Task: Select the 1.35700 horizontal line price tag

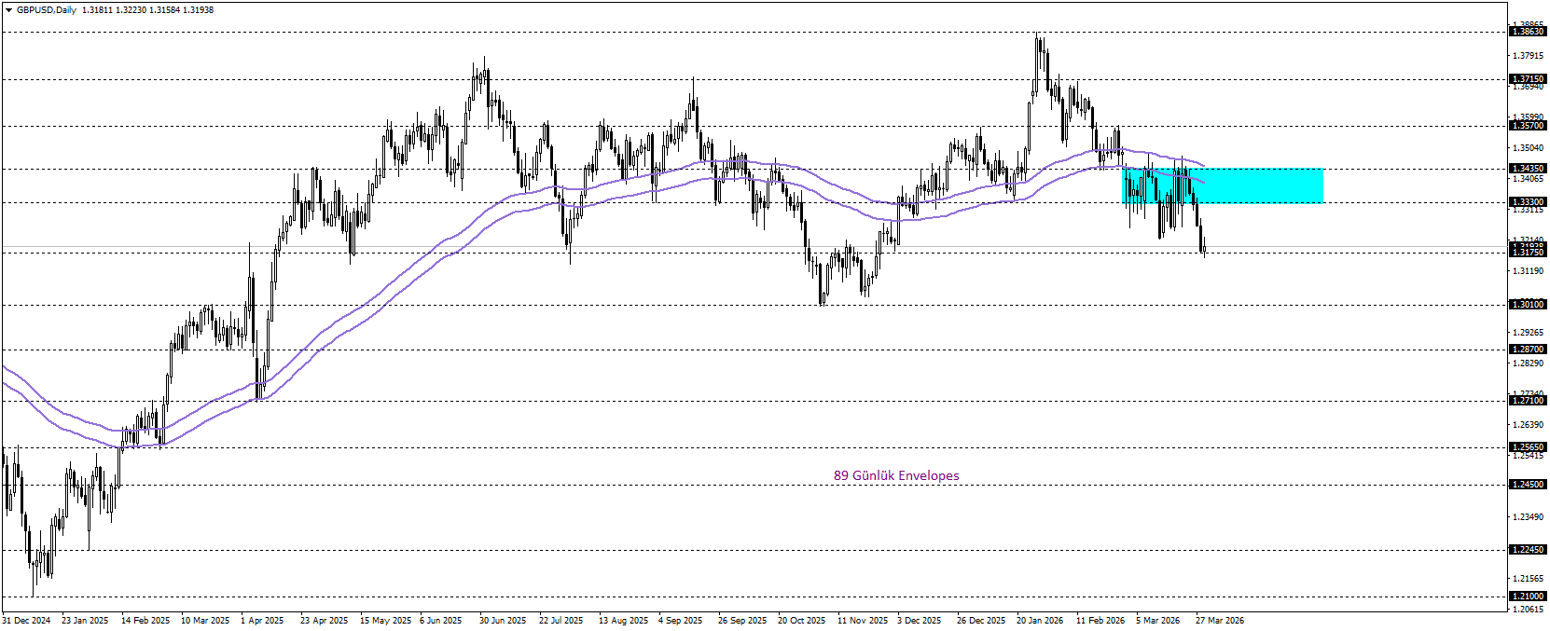Action: coord(1528,126)
